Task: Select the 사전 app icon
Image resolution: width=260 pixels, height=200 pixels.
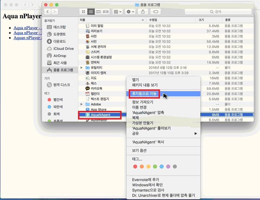Action: click(x=87, y=36)
